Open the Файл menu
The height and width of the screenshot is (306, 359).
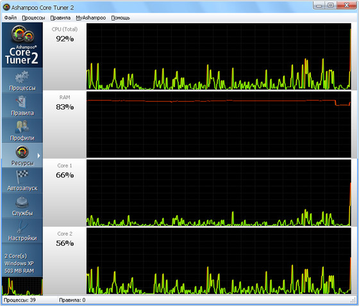coord(10,18)
